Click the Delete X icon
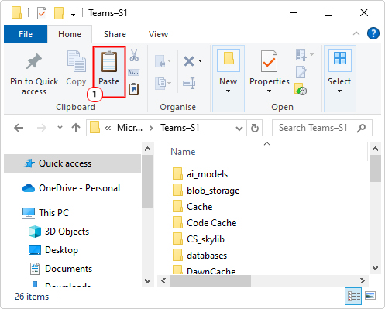This screenshot has height=309, width=385. coord(189,61)
